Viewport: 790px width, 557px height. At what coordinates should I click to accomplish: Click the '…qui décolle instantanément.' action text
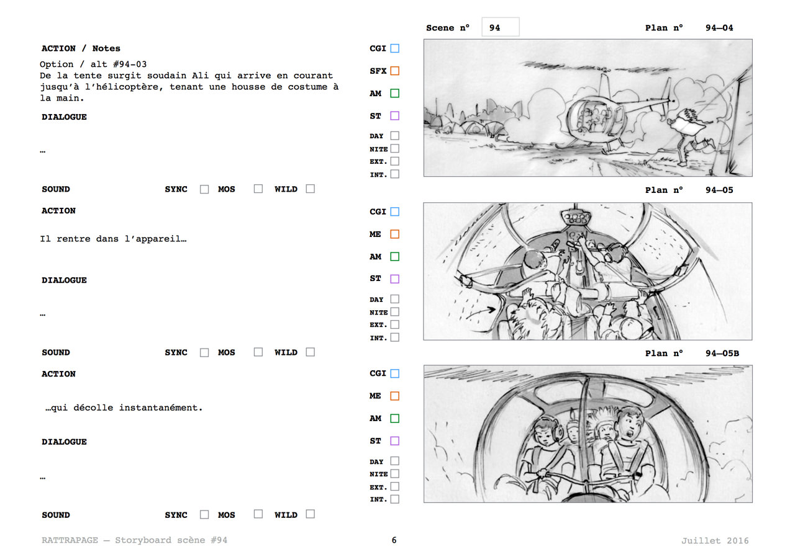click(x=124, y=408)
